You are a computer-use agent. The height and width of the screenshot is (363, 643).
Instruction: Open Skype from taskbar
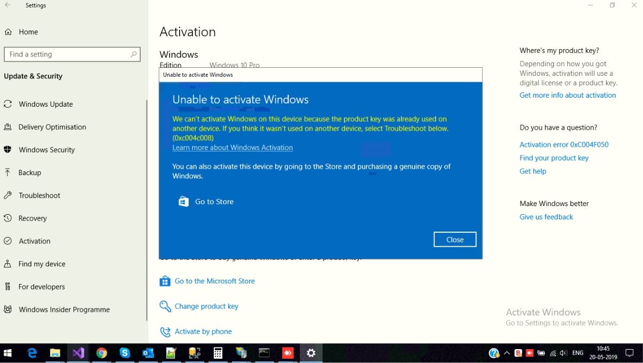point(125,353)
